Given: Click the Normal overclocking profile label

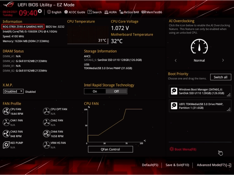Looking at the screenshot, I should pos(199,60).
